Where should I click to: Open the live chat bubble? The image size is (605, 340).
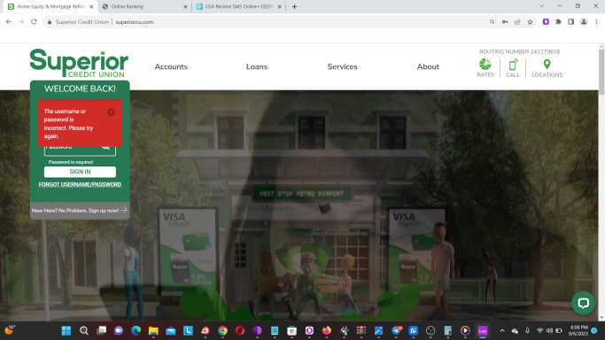583,303
